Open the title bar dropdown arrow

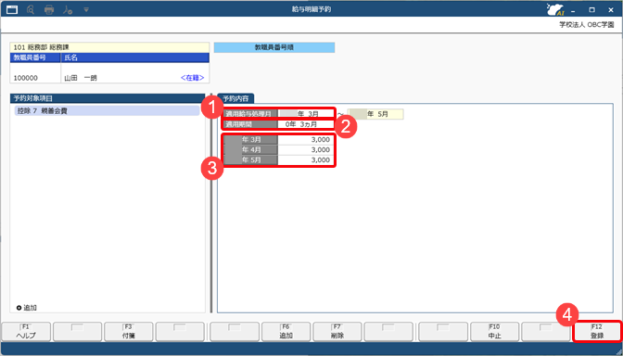tap(86, 9)
